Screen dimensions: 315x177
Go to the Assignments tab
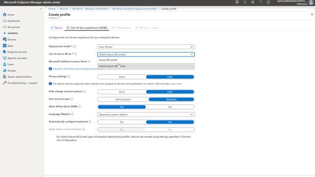point(122,28)
